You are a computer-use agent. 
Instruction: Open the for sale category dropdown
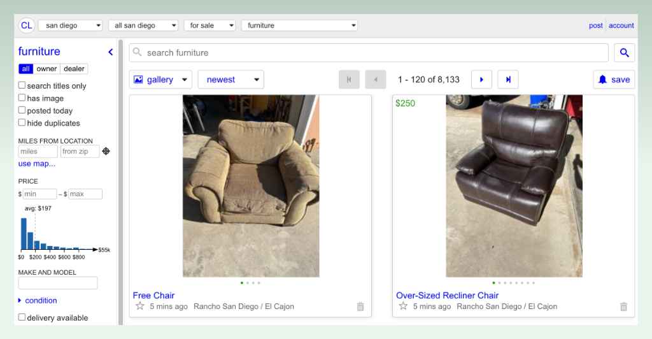click(209, 25)
